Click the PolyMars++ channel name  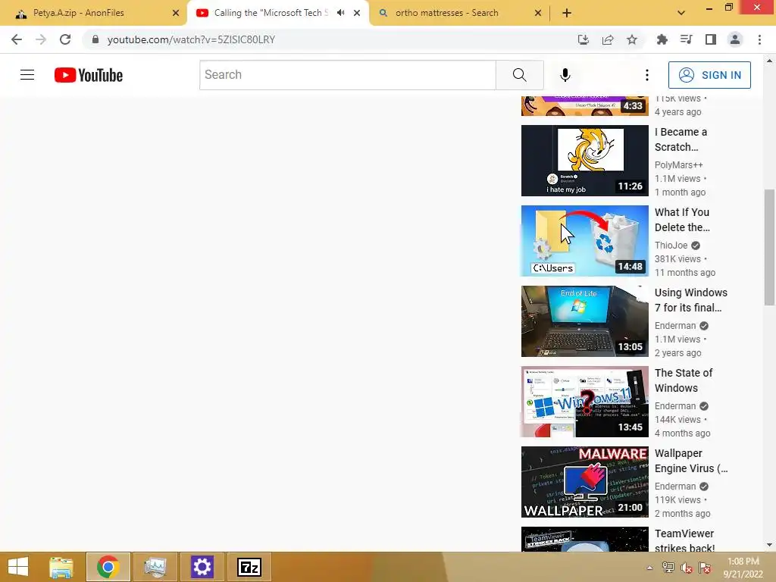[678, 164]
